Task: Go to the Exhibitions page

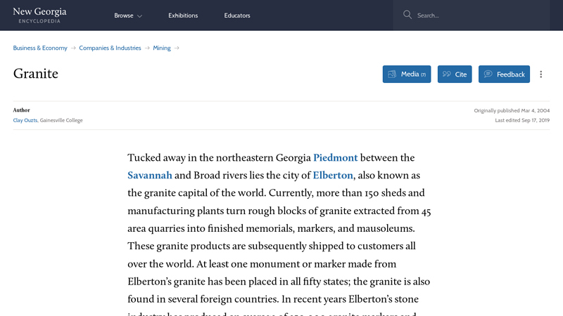Action: pos(183,15)
